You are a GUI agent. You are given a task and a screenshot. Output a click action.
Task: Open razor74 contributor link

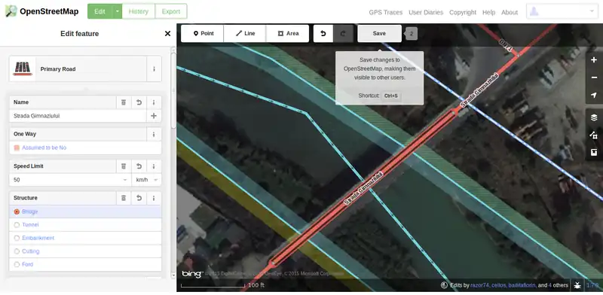[479, 285]
